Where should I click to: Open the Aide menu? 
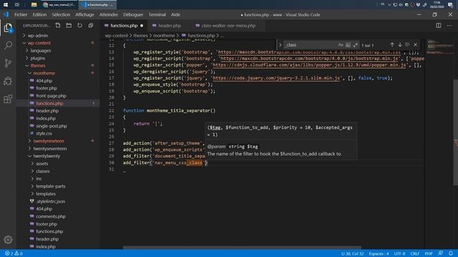175,14
